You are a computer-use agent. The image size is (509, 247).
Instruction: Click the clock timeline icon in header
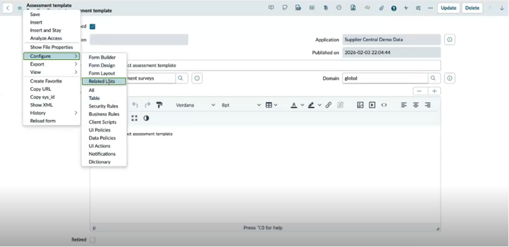click(339, 8)
